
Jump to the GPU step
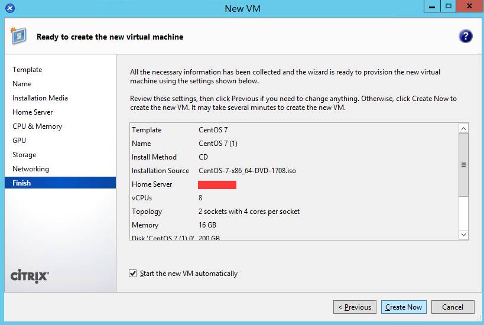coord(19,141)
